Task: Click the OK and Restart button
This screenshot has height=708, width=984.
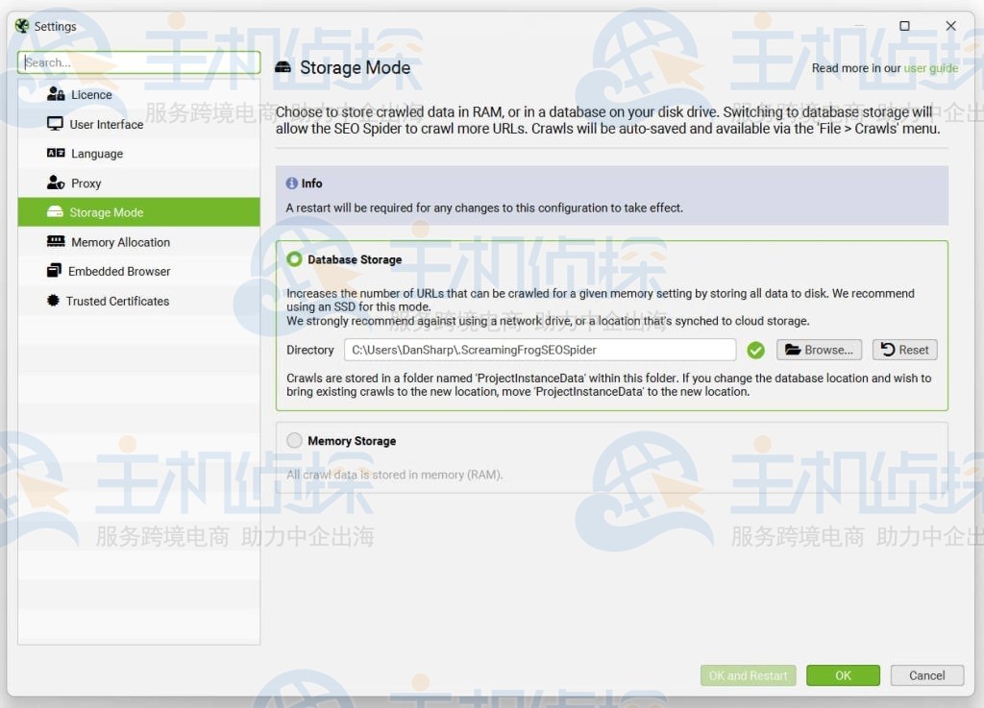Action: pos(748,675)
